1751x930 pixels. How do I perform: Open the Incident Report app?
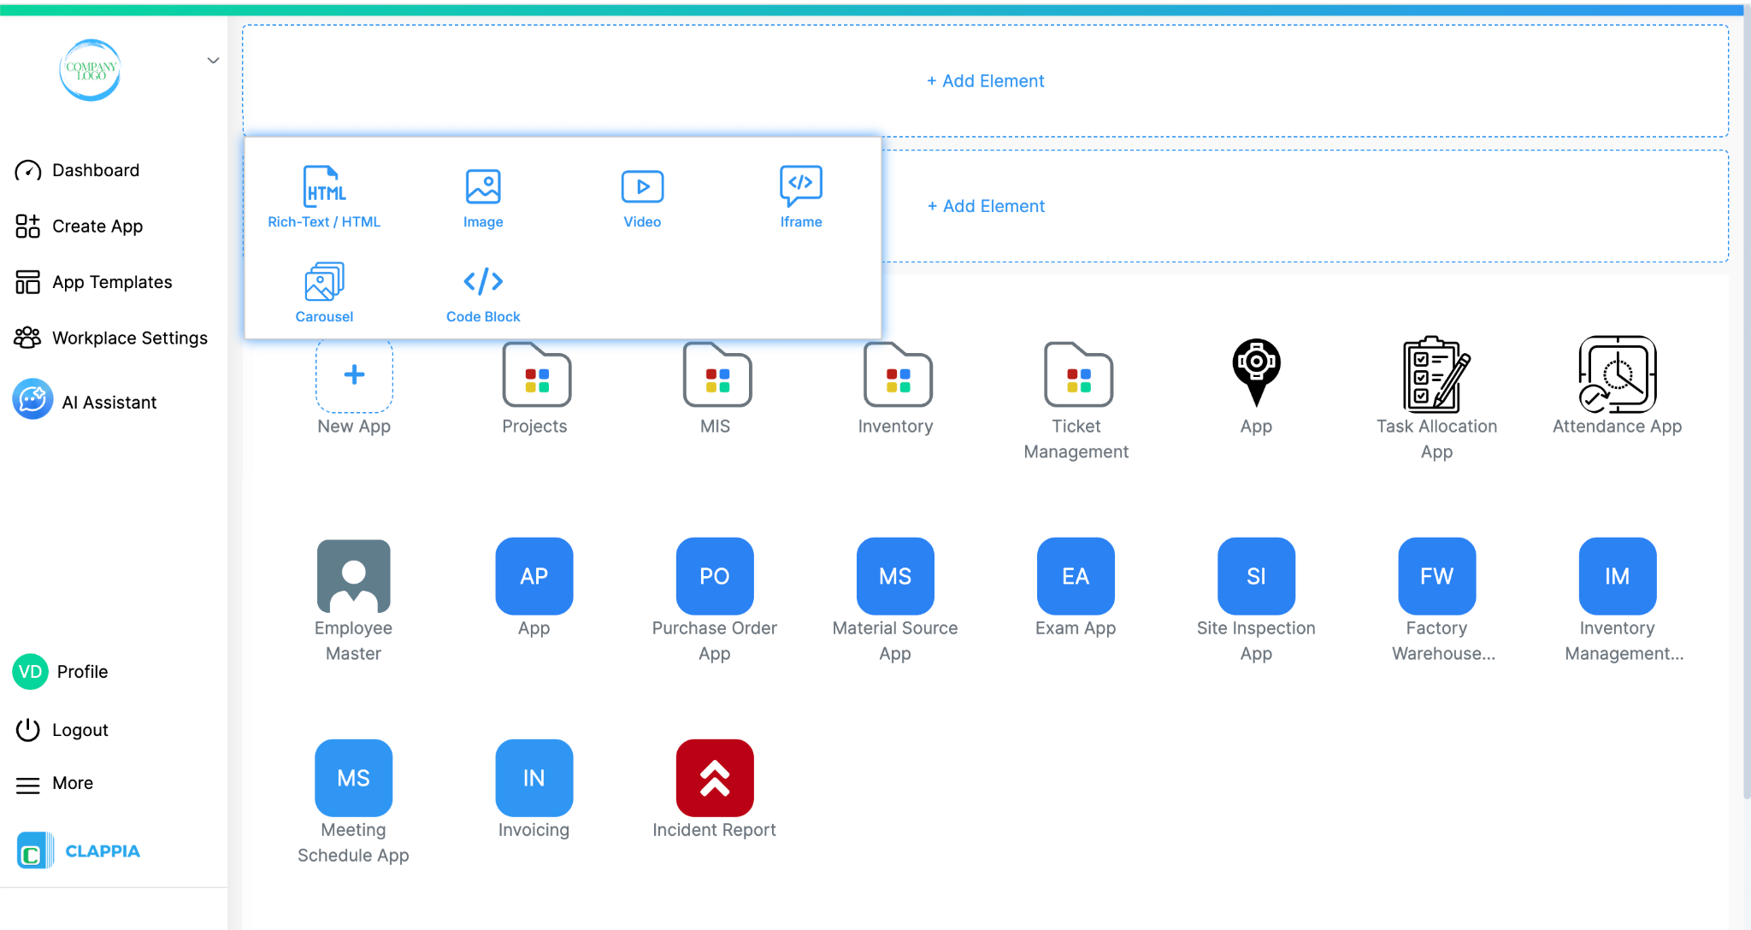pos(714,778)
